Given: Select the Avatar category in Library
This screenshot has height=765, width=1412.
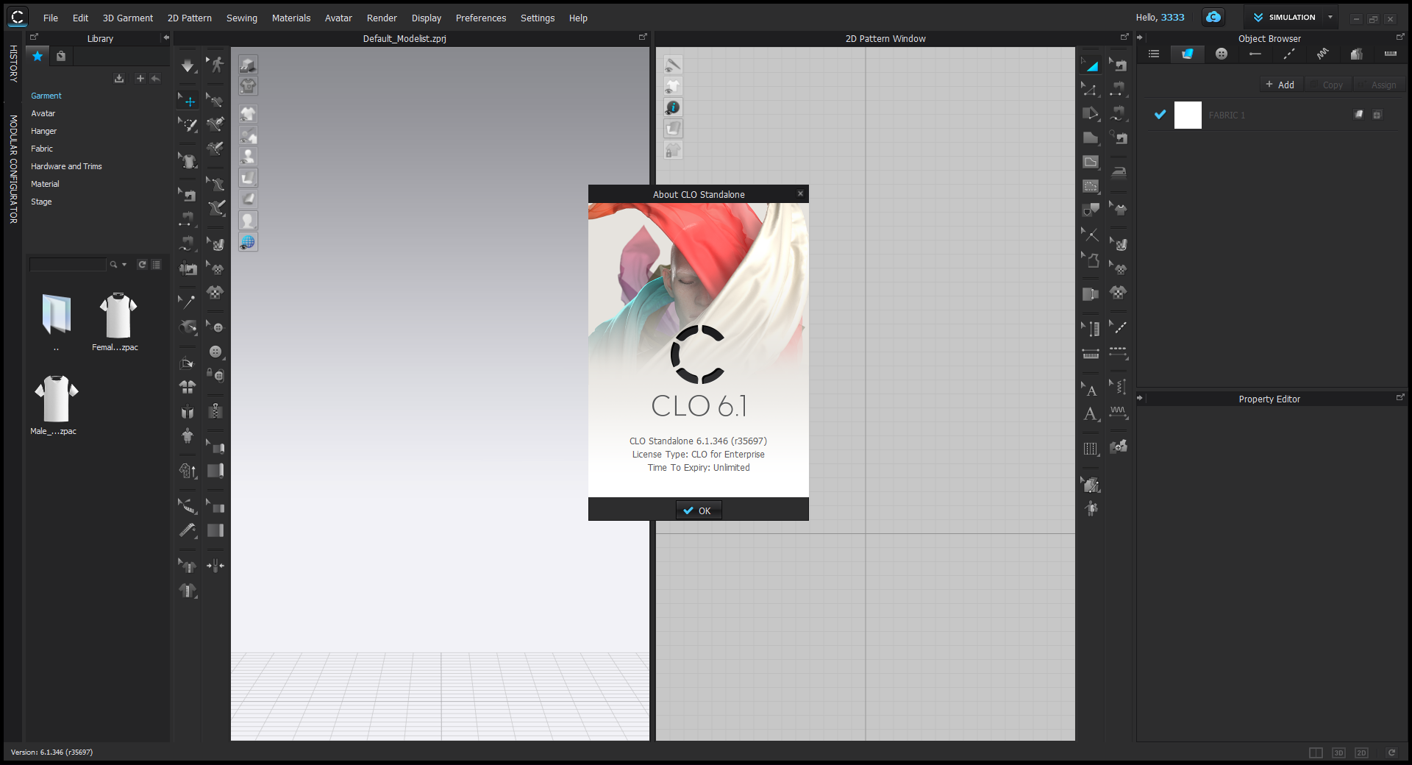Looking at the screenshot, I should coord(43,113).
